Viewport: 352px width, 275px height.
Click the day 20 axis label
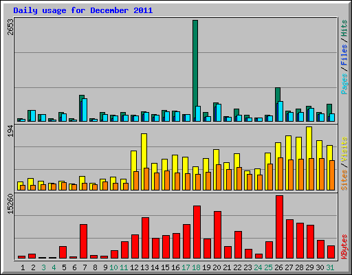[217, 267]
